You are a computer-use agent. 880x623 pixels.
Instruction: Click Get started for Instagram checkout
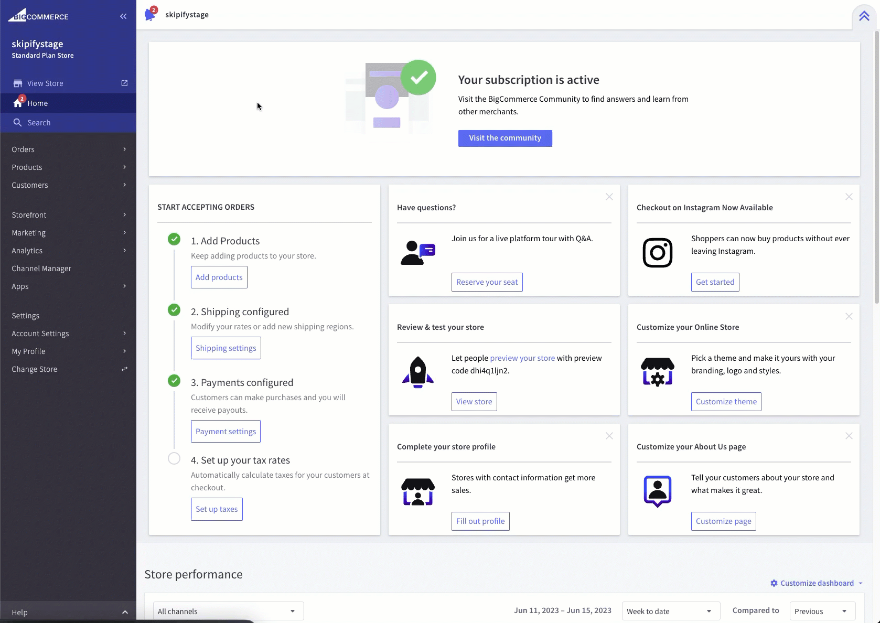[715, 282]
